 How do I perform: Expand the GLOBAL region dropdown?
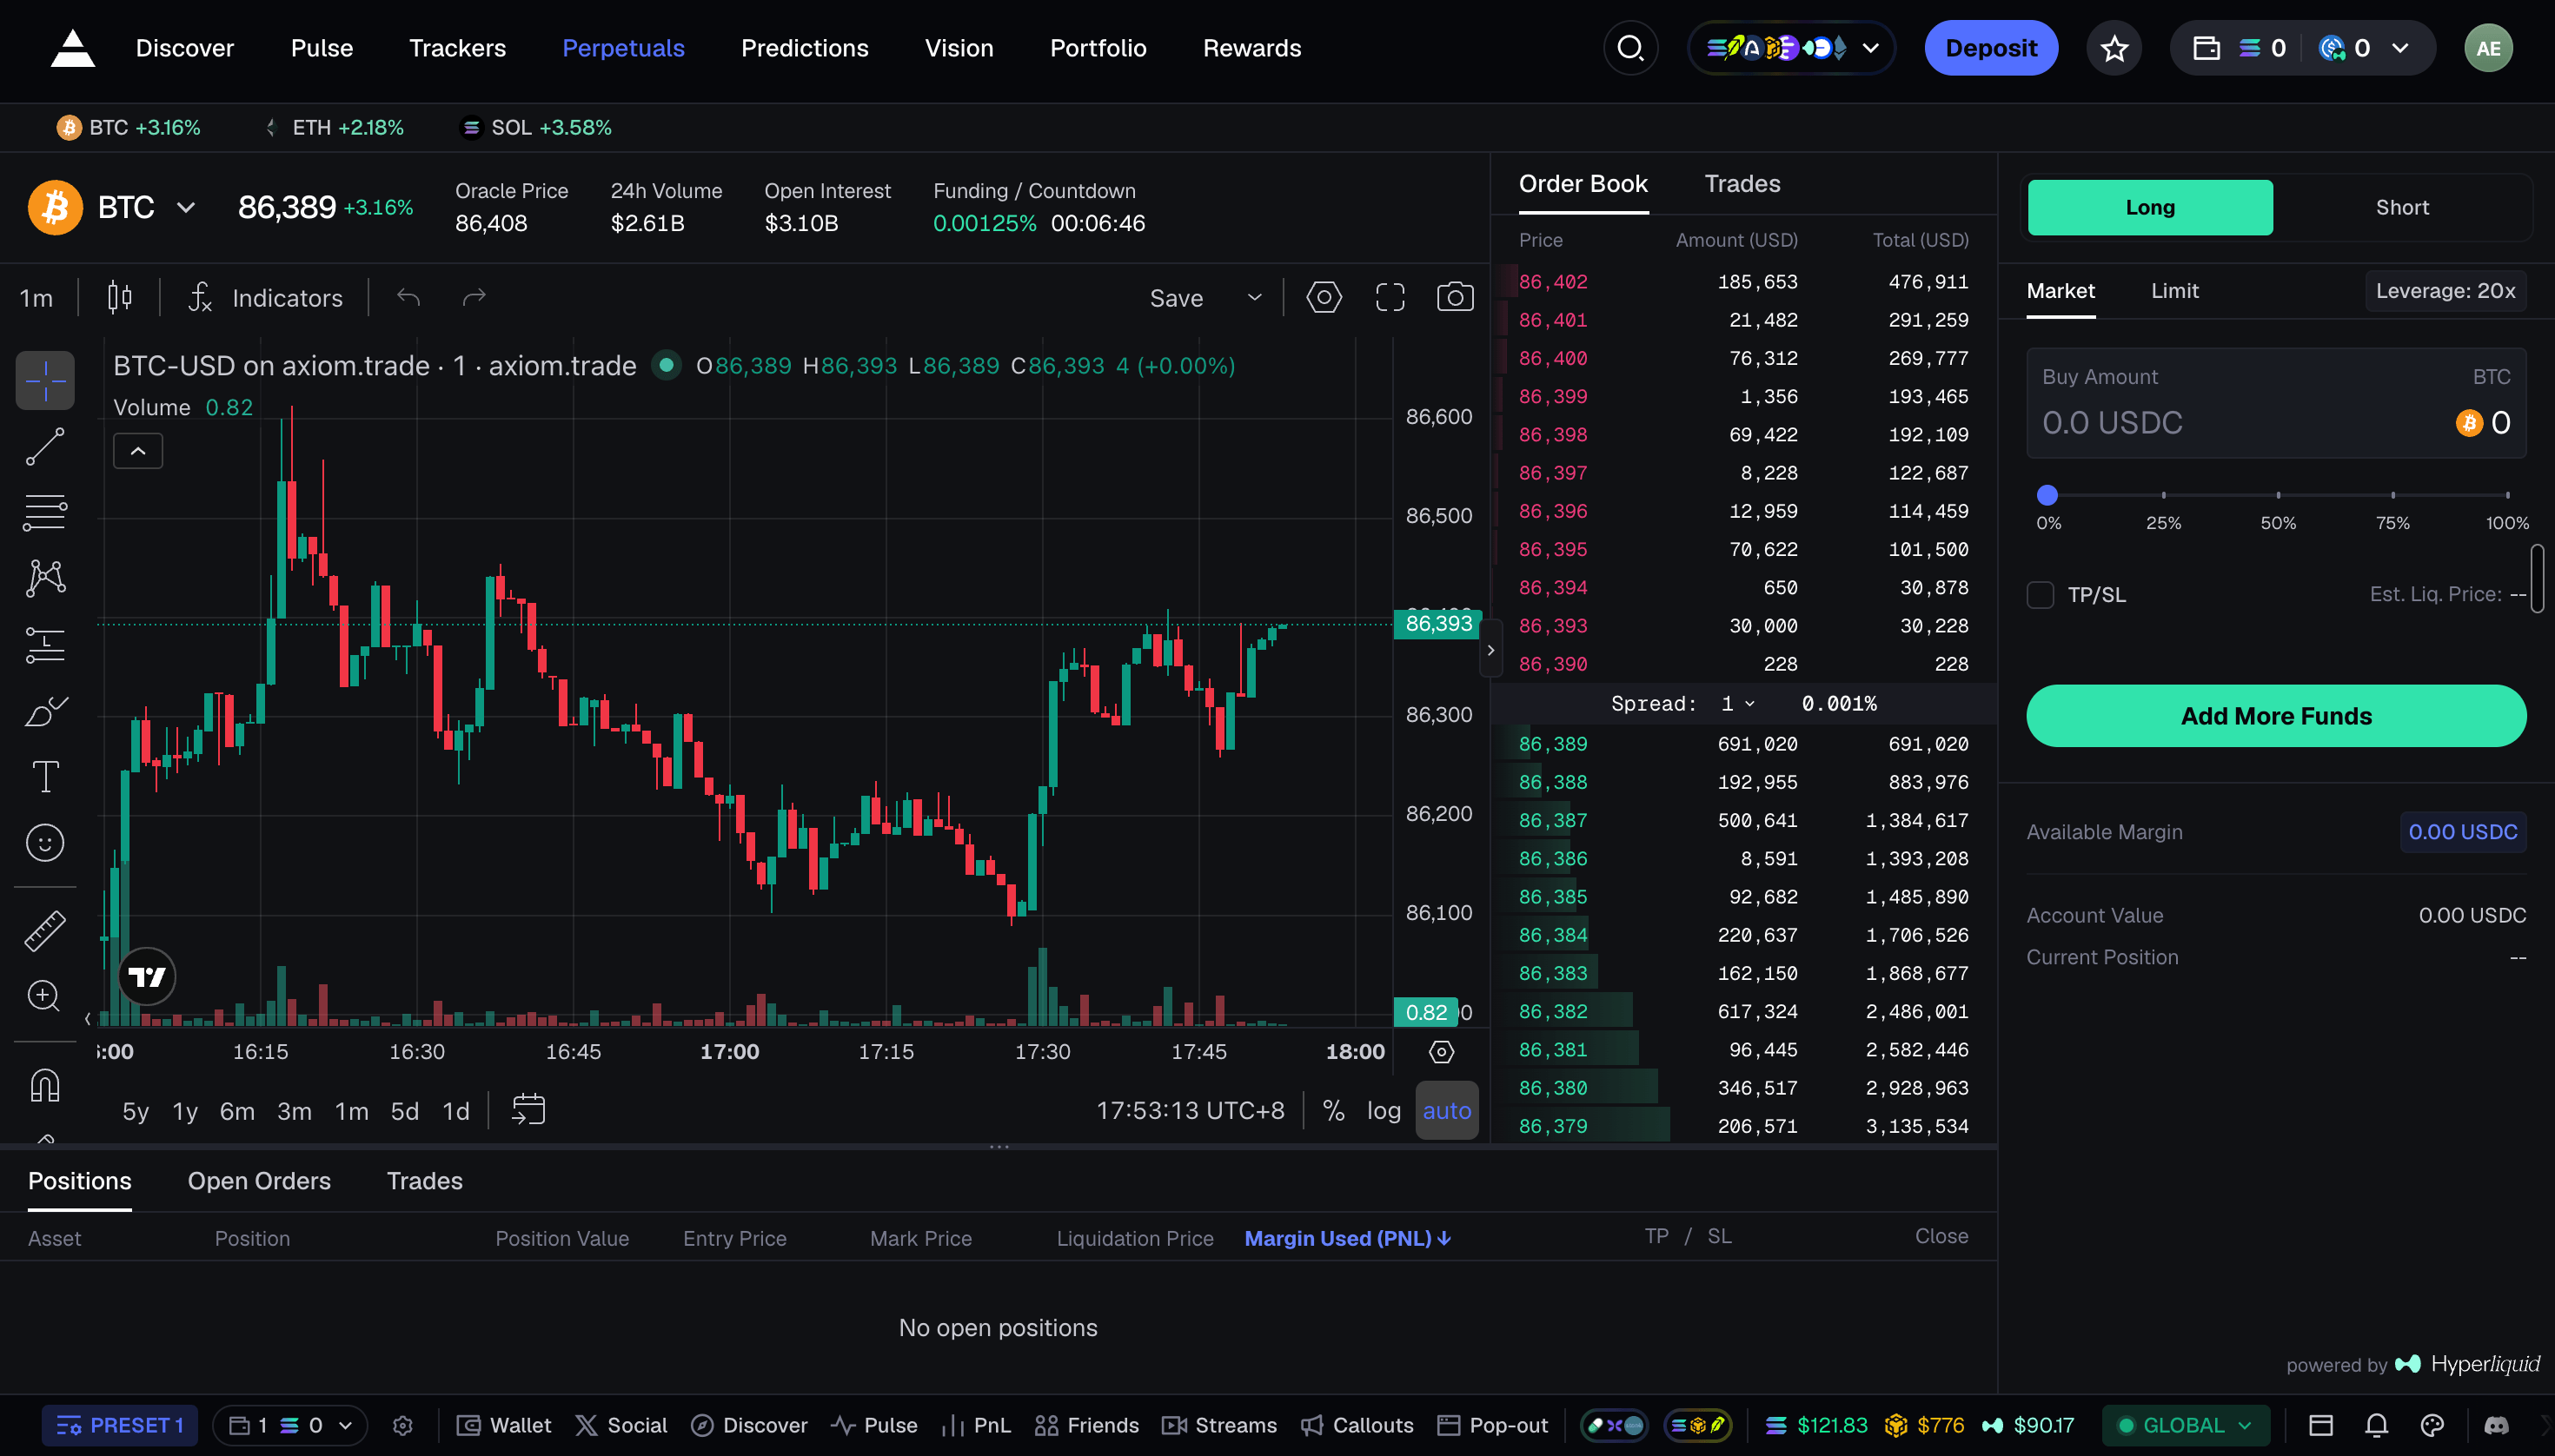pyautogui.click(x=2187, y=1425)
